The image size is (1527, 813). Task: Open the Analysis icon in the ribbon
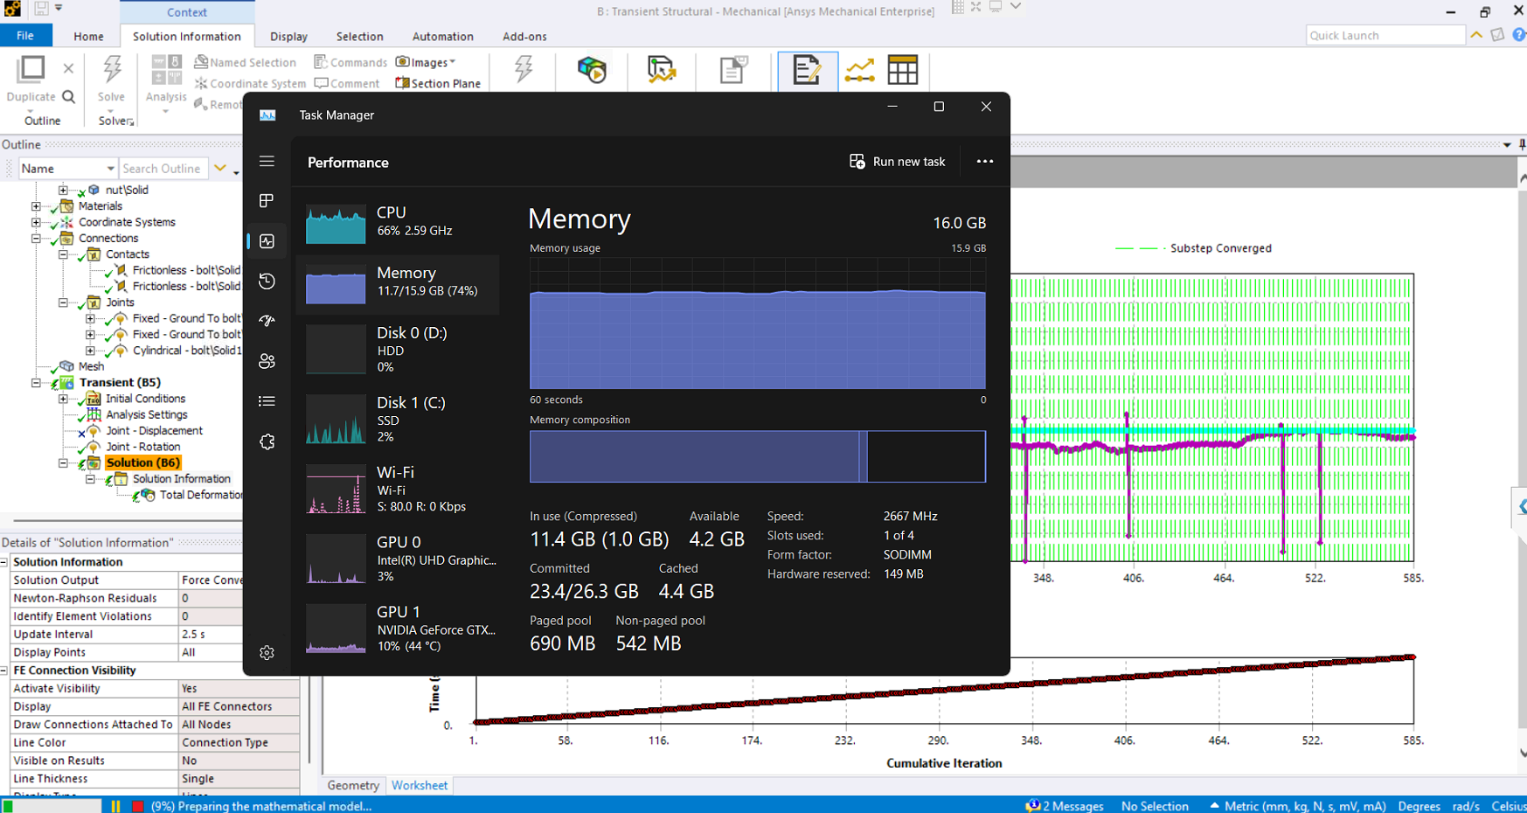(x=166, y=70)
